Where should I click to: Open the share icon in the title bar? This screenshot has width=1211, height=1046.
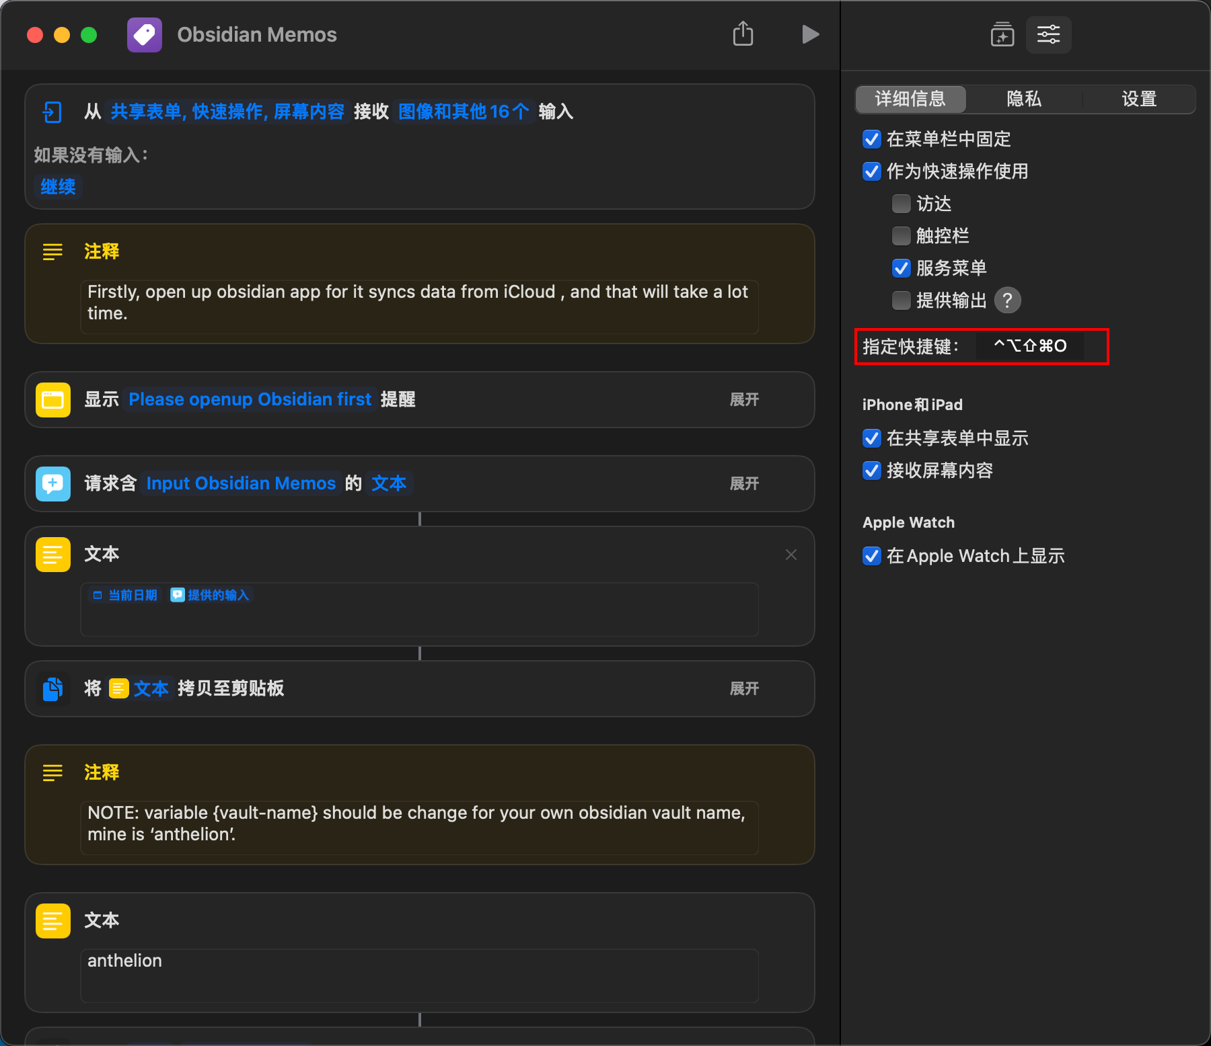(x=743, y=34)
